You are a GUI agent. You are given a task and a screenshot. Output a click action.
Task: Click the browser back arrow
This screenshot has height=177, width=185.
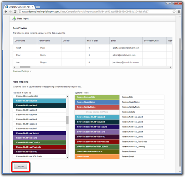click(x=6, y=12)
